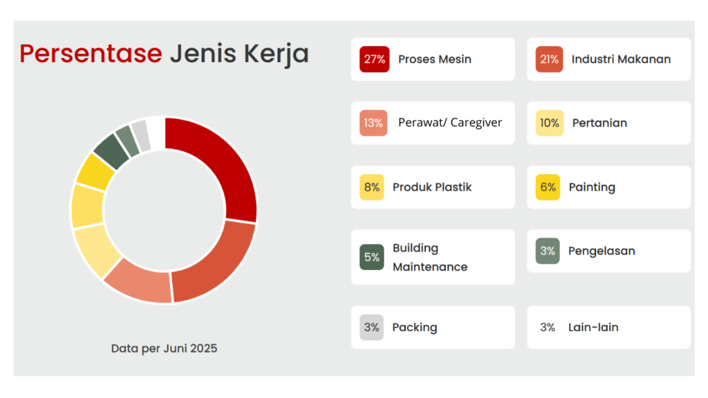Click the 27% badge beside Proses Mesin

pos(374,59)
